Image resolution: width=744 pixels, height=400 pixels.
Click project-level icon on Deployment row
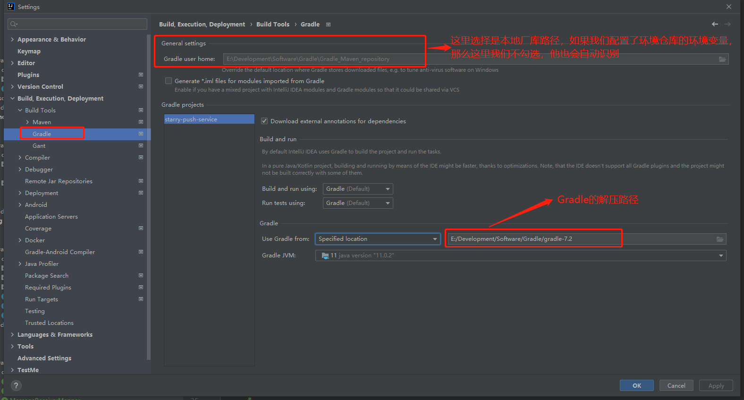141,193
